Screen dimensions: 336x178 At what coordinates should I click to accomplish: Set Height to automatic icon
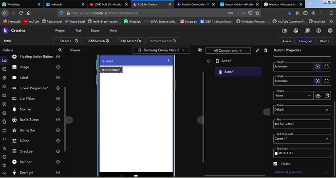(317, 66)
